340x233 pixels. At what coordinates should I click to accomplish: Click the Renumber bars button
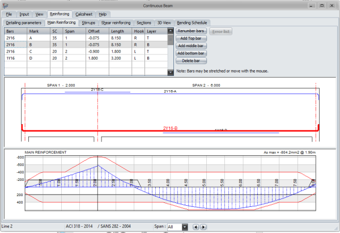(191, 31)
